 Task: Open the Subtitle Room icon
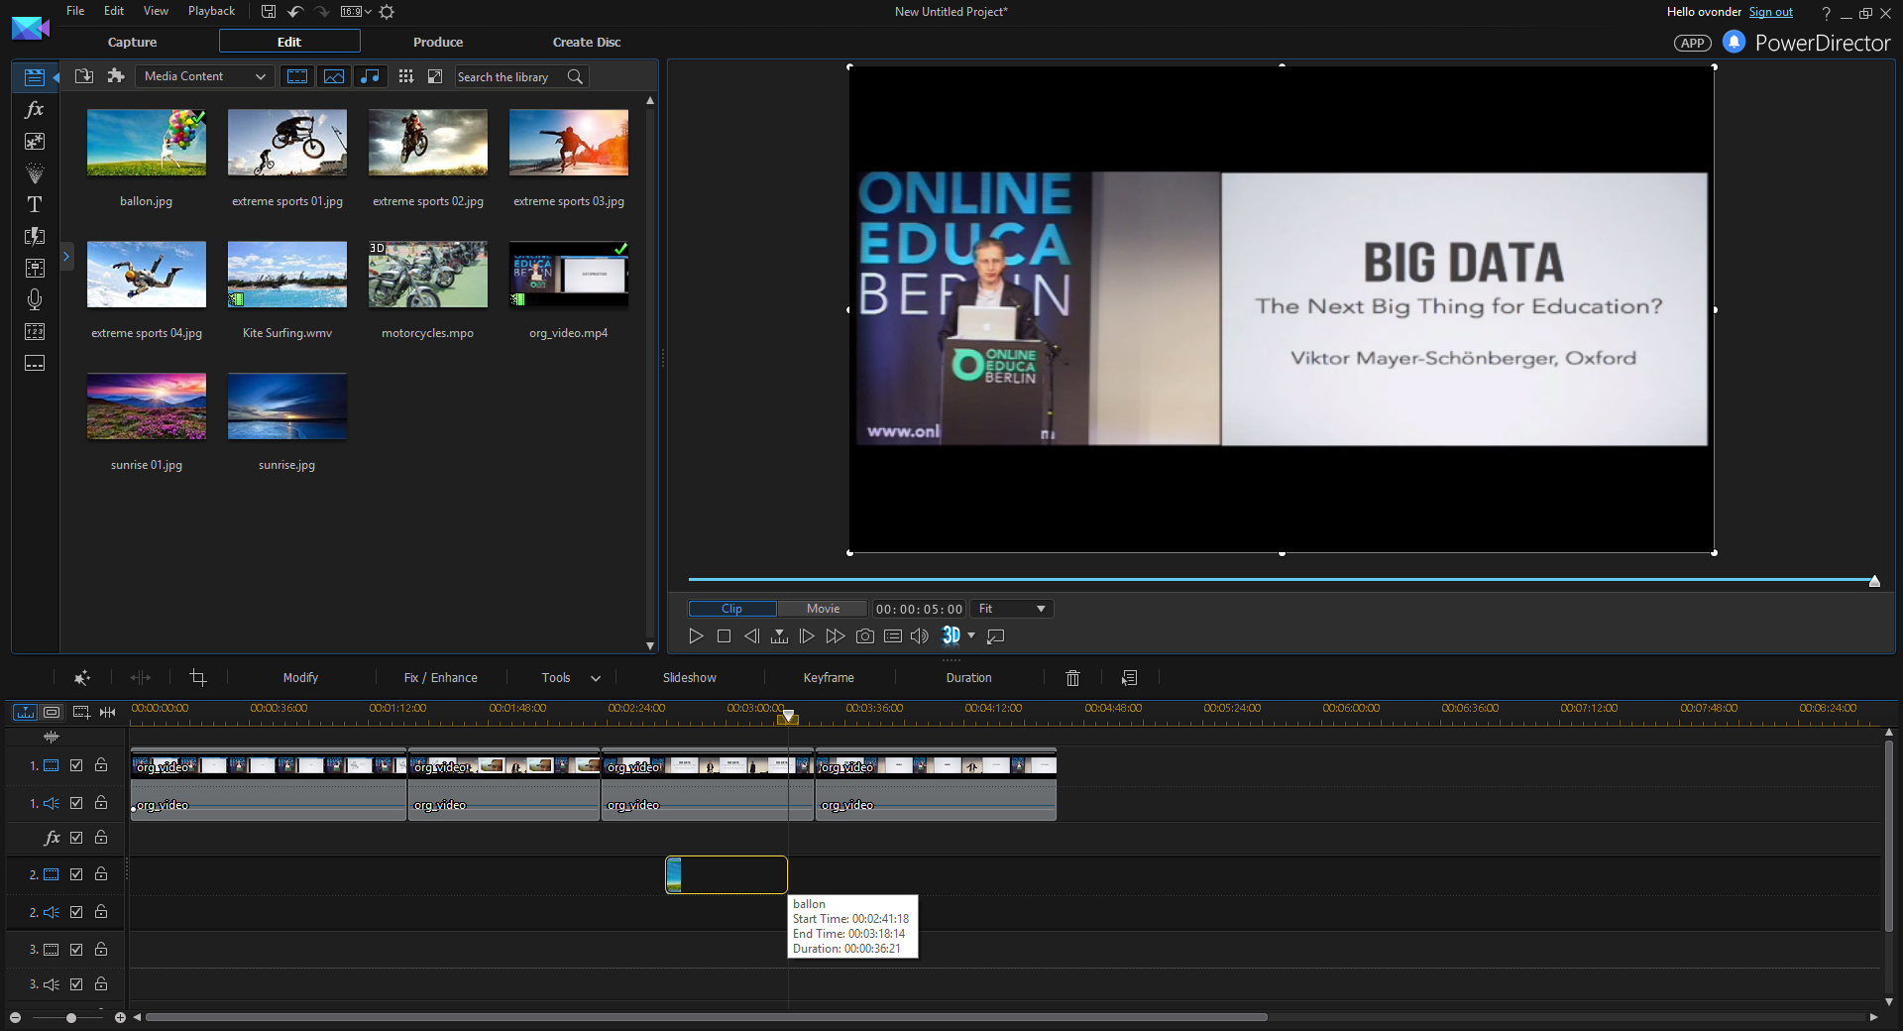coord(34,363)
